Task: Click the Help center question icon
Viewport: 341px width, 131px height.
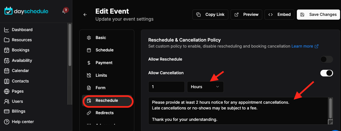Action: point(7,122)
